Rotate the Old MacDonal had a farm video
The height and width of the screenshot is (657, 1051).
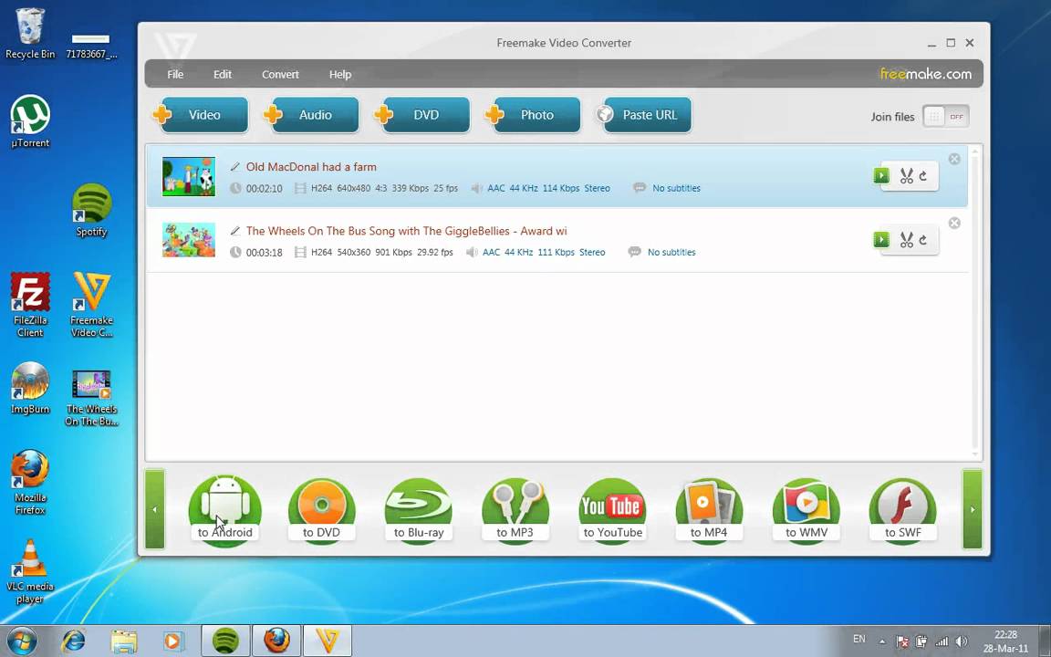(923, 176)
